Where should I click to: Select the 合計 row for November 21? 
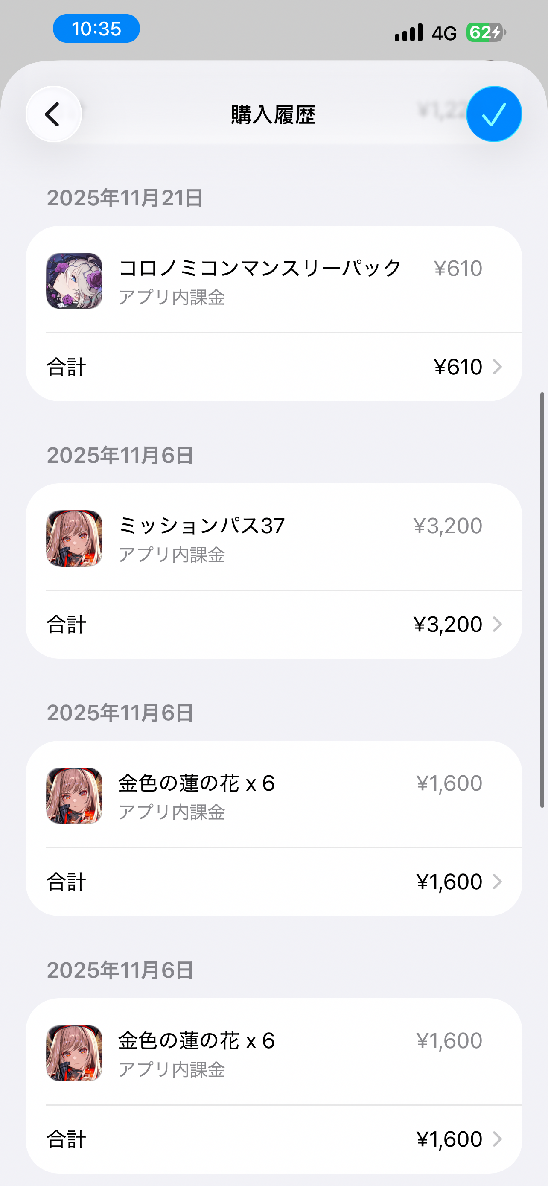(274, 367)
